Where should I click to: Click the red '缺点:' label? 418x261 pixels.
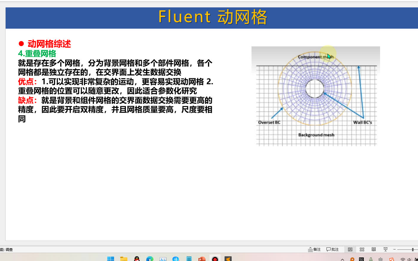(28, 100)
